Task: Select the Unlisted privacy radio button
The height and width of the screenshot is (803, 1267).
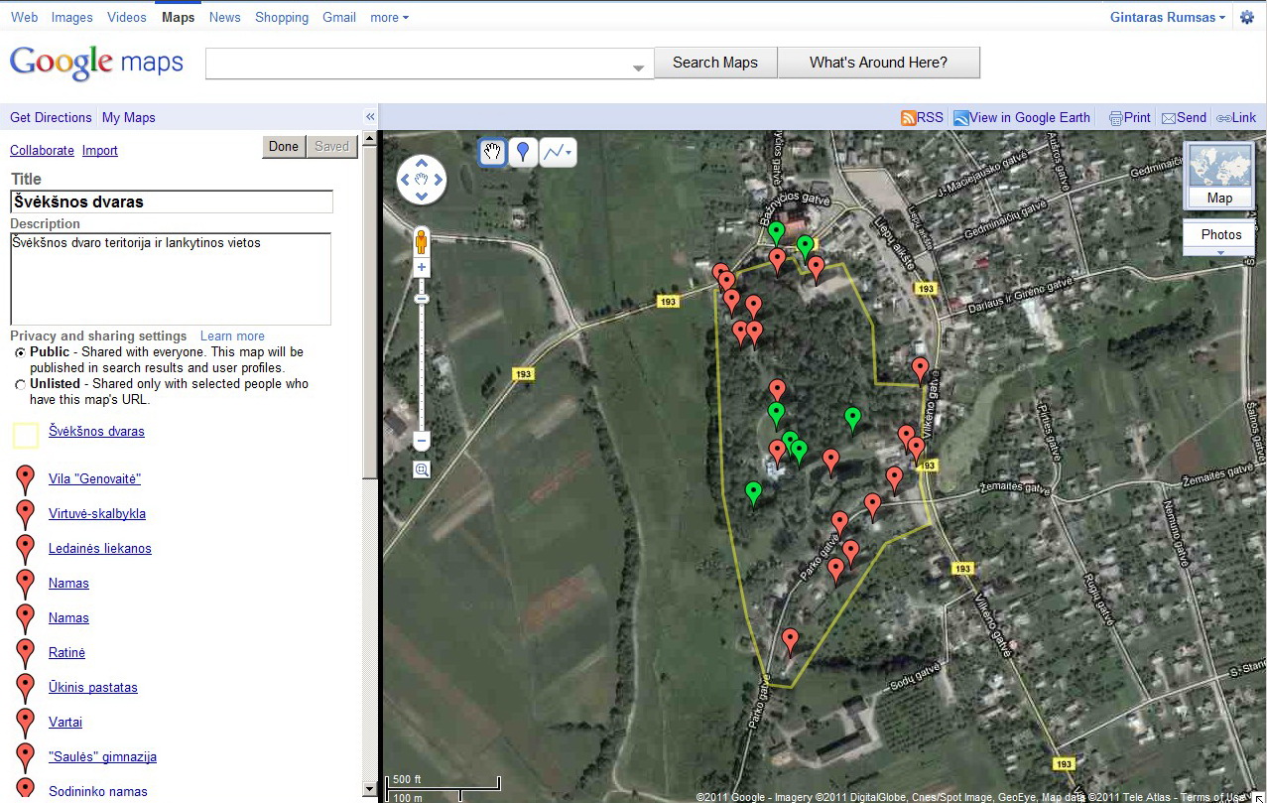Action: pyautogui.click(x=21, y=384)
